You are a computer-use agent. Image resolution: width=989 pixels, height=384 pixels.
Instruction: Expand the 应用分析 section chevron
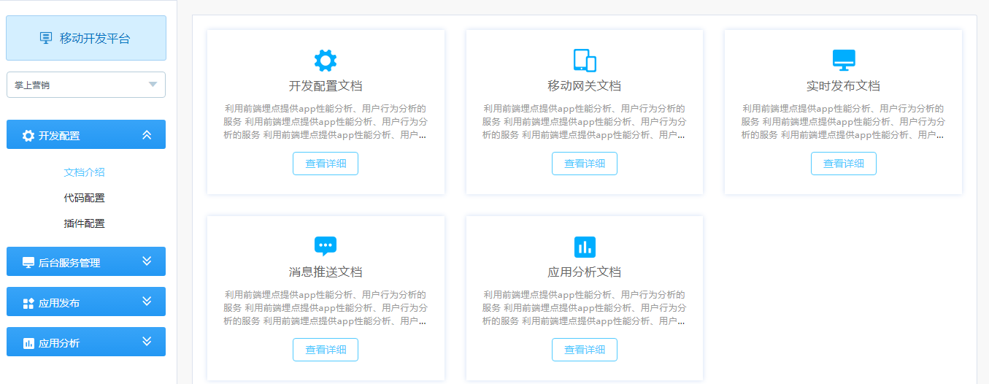click(147, 342)
